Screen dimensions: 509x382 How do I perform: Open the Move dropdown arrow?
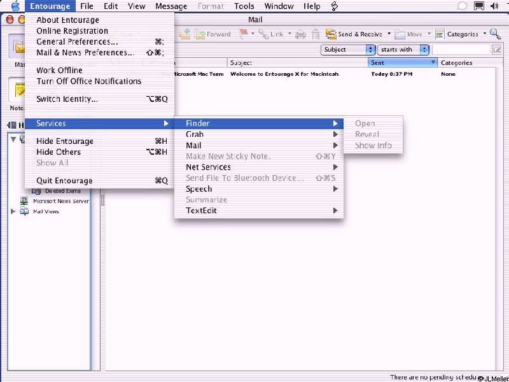pyautogui.click(x=429, y=34)
